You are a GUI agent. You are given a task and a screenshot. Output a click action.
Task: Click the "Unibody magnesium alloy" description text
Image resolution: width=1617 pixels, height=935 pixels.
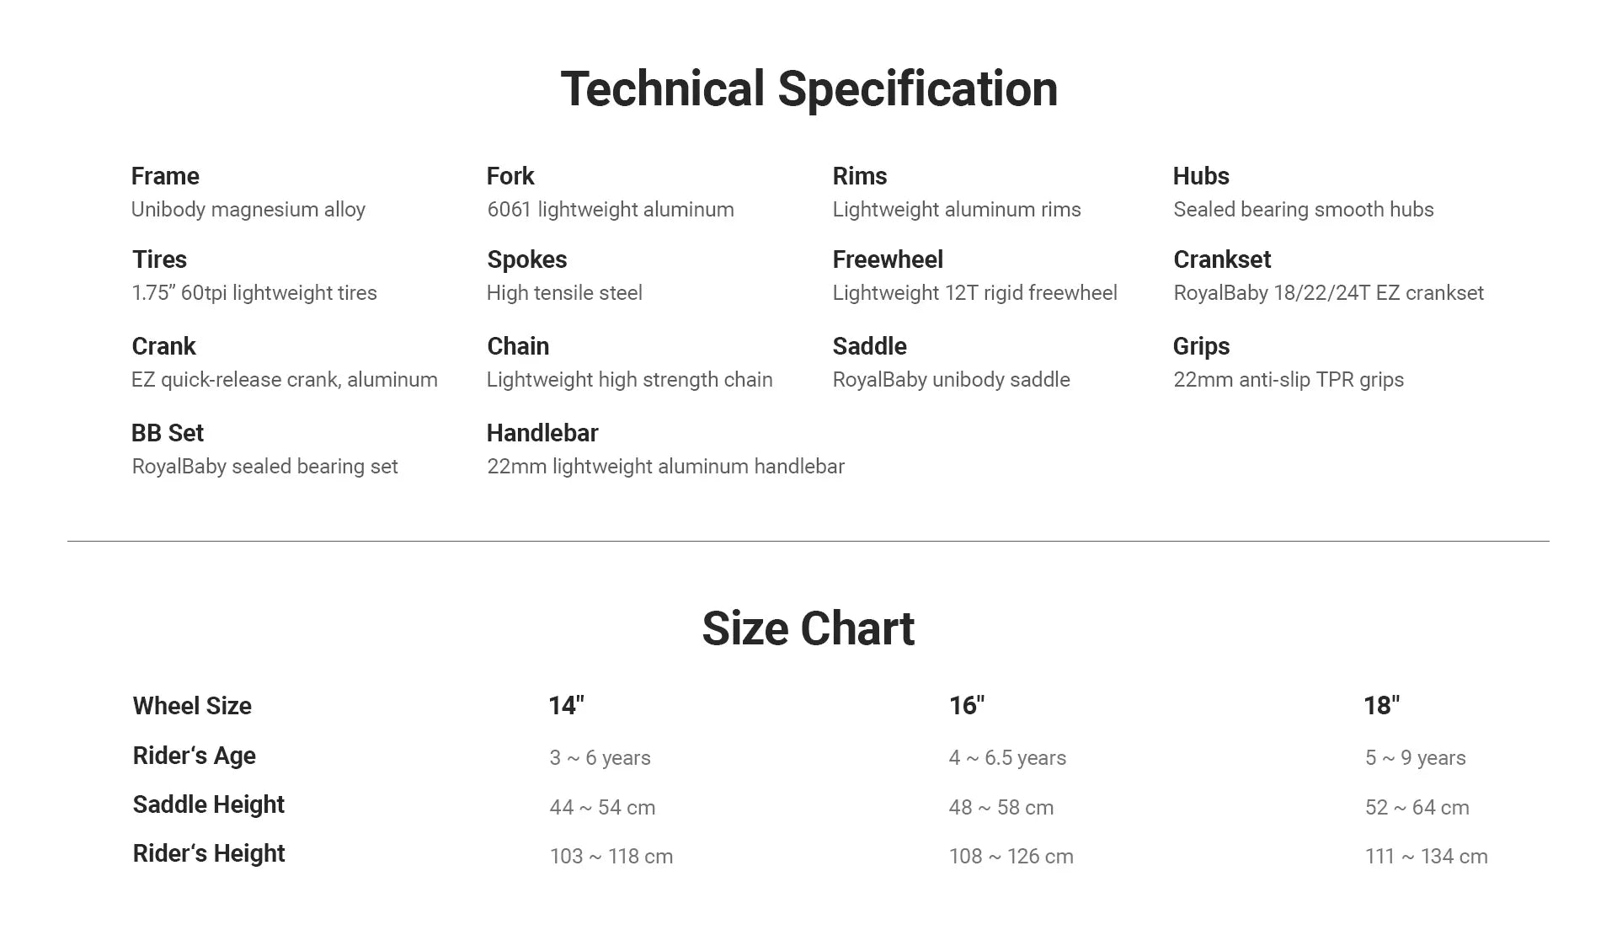(x=248, y=210)
